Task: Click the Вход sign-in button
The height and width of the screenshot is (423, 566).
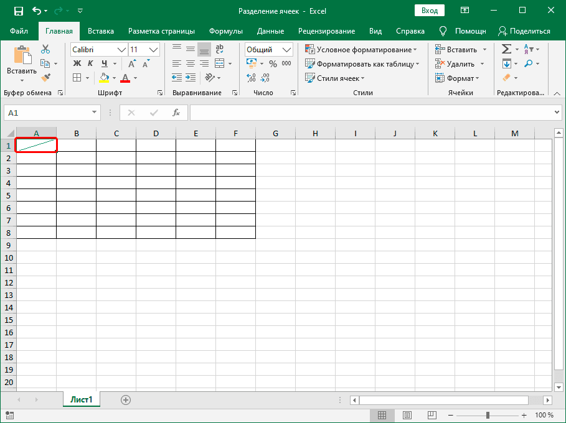Action: click(430, 10)
